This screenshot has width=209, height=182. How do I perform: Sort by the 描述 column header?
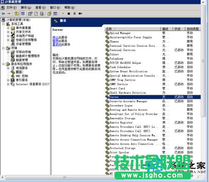(167, 29)
